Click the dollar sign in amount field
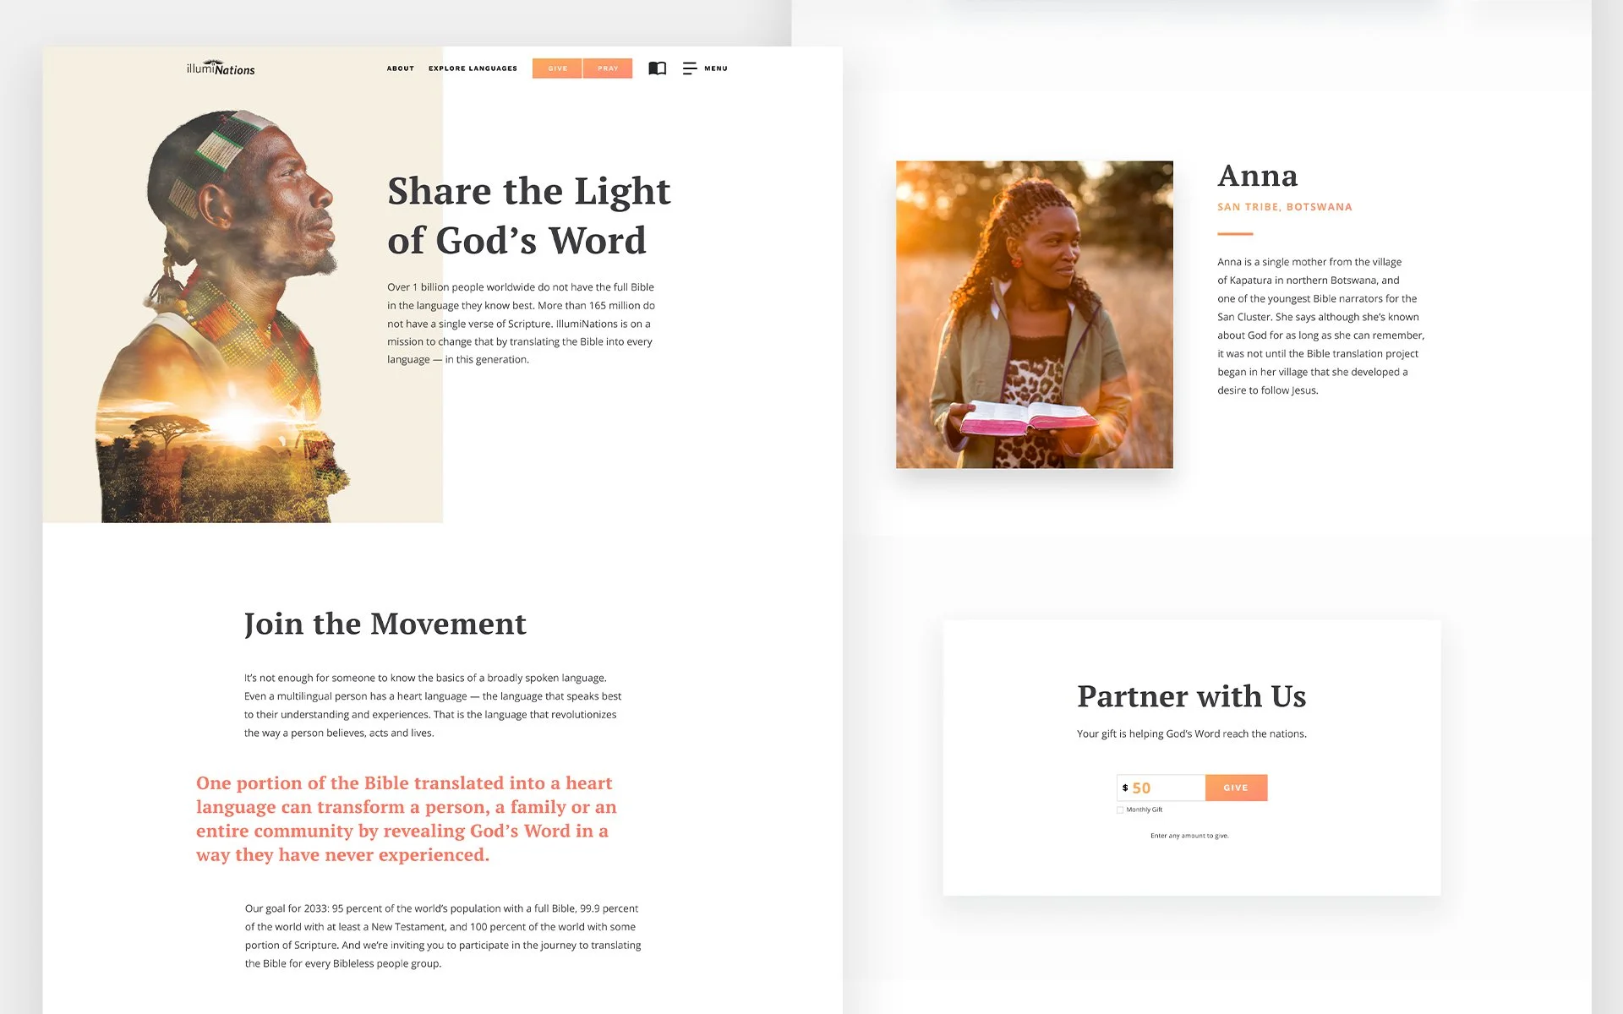The image size is (1623, 1014). click(1125, 788)
